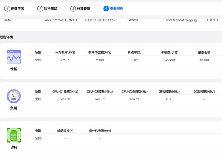Viewport: 222px width, 157px height.
Task: Click the 续航时间(h) column header
Action: [65, 131]
